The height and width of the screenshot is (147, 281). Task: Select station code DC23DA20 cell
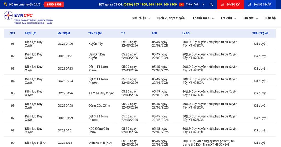pyautogui.click(x=65, y=44)
